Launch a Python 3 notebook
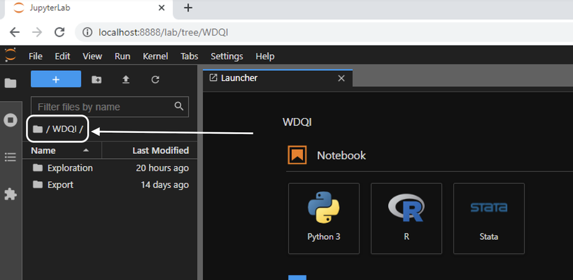This screenshot has width=573, height=280. coord(324,218)
